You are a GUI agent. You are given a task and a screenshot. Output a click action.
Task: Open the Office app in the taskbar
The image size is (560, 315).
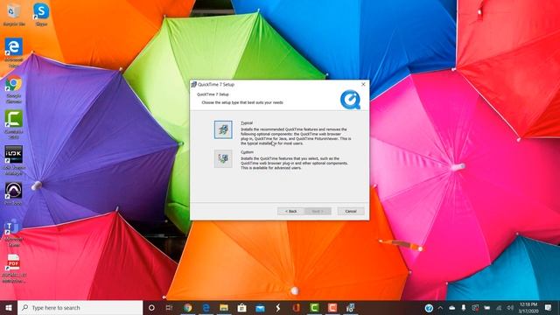point(296,307)
